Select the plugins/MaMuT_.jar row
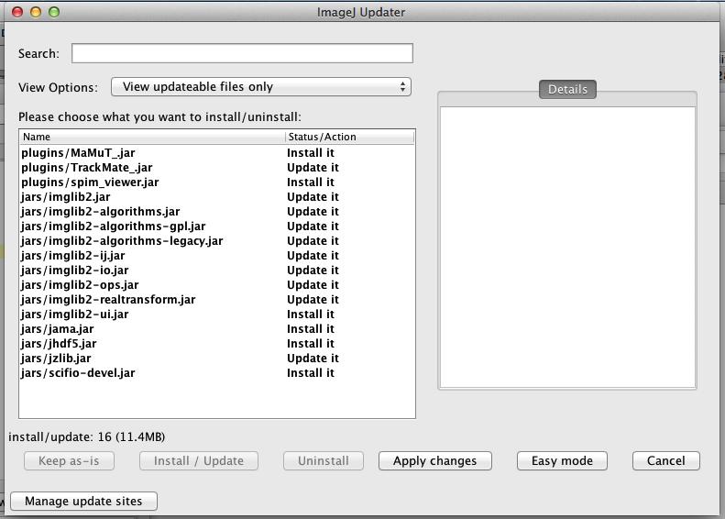This screenshot has width=725, height=519. [217, 152]
